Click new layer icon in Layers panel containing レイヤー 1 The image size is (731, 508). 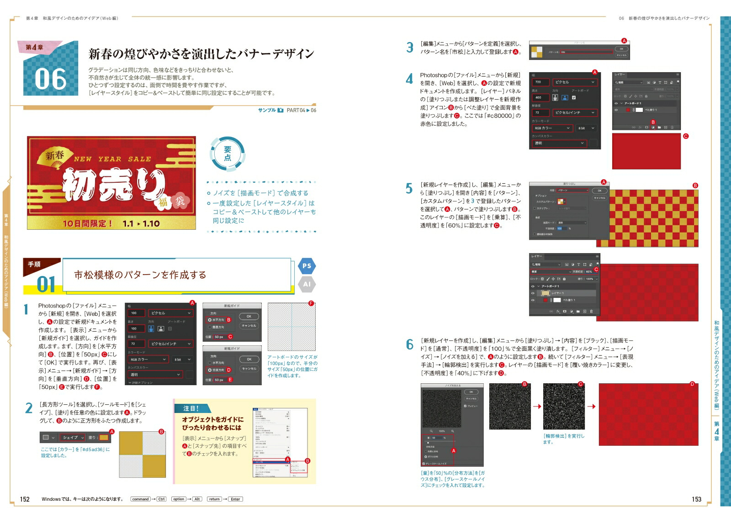[585, 311]
